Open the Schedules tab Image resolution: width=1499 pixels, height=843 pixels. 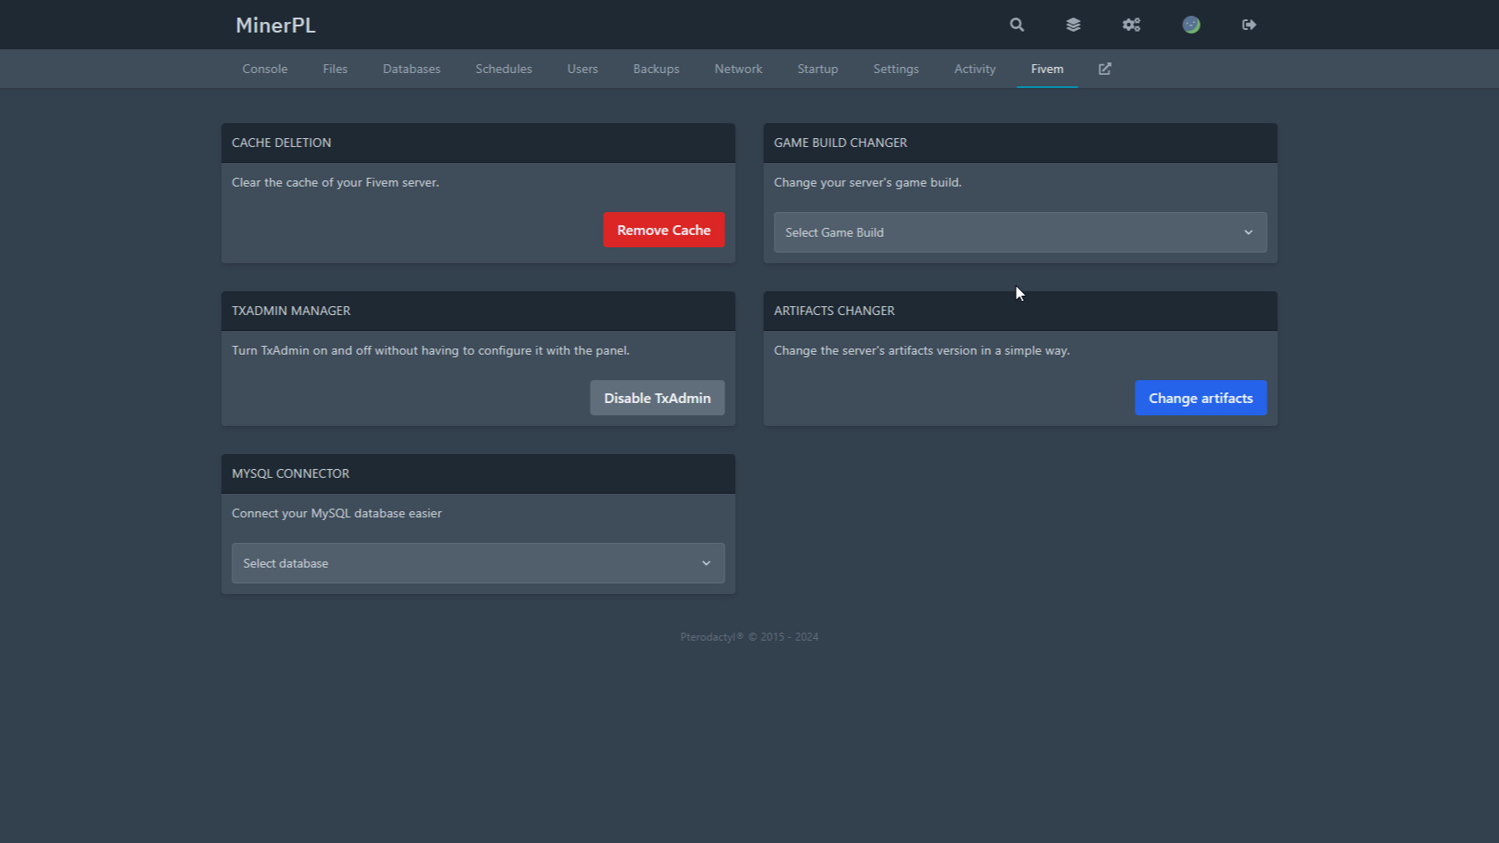(x=503, y=69)
